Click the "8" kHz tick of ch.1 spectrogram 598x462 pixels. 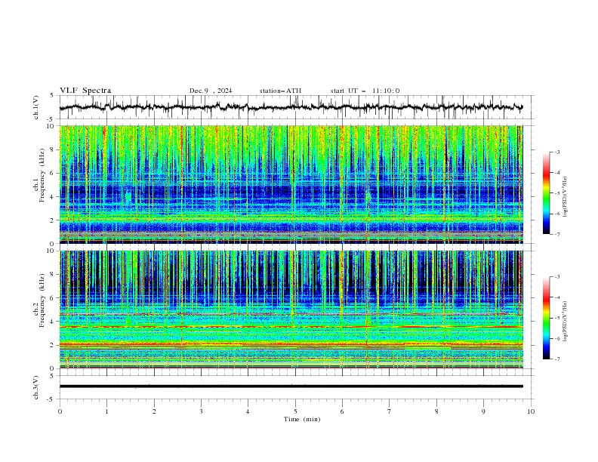point(54,149)
